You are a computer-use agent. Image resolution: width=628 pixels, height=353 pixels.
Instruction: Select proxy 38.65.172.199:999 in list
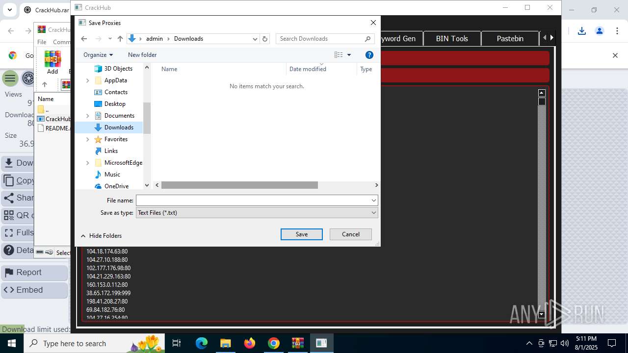[x=108, y=293]
